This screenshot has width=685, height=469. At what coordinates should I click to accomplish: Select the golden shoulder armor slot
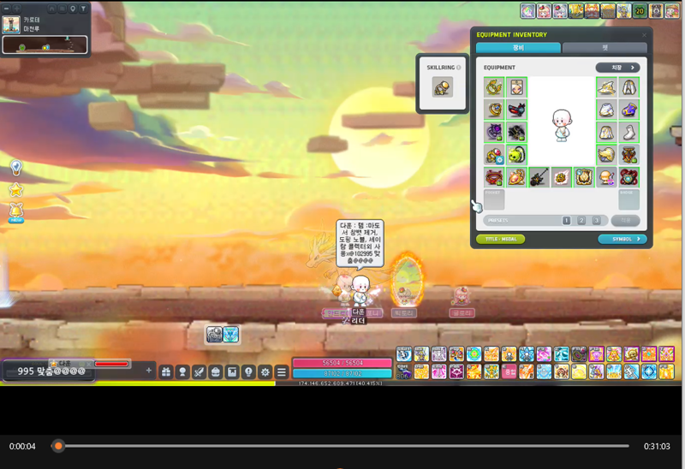[607, 155]
